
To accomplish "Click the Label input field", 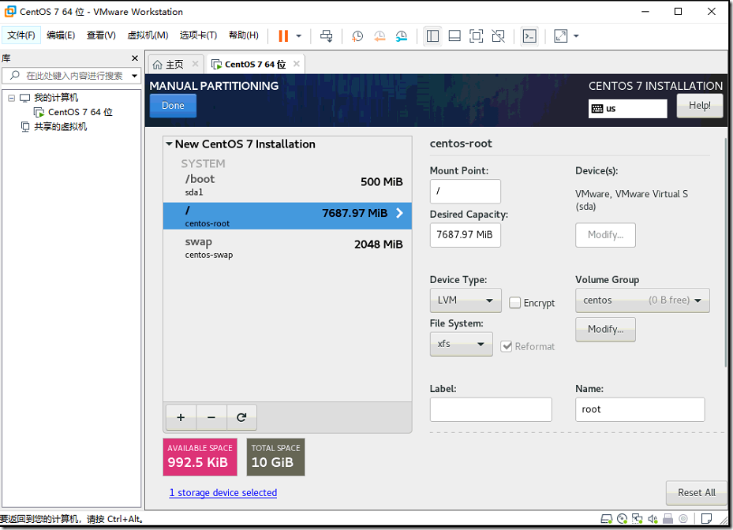I will tap(491, 409).
